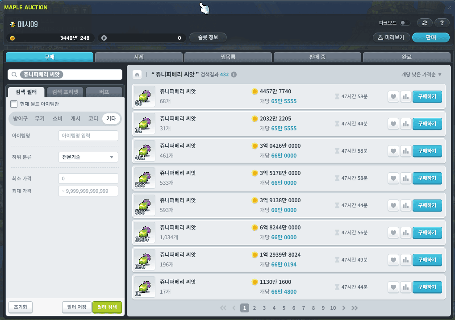Click the home icon beside search results
Screen dimensions: 455x320
coord(137,75)
